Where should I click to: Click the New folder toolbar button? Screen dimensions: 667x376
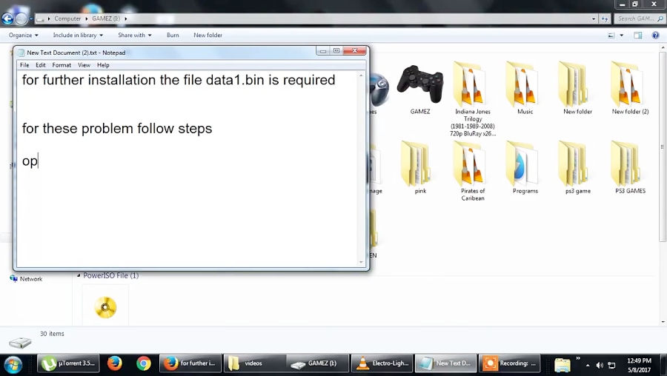(208, 36)
